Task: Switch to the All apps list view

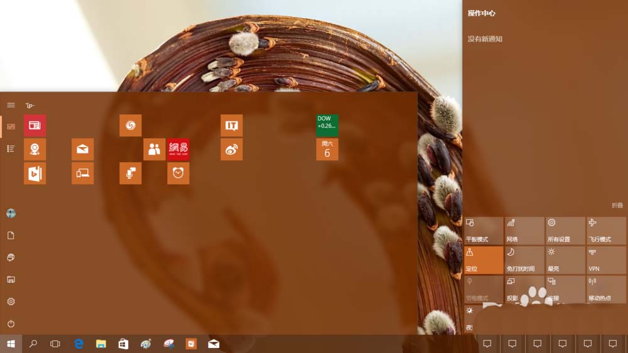Action: click(x=11, y=148)
